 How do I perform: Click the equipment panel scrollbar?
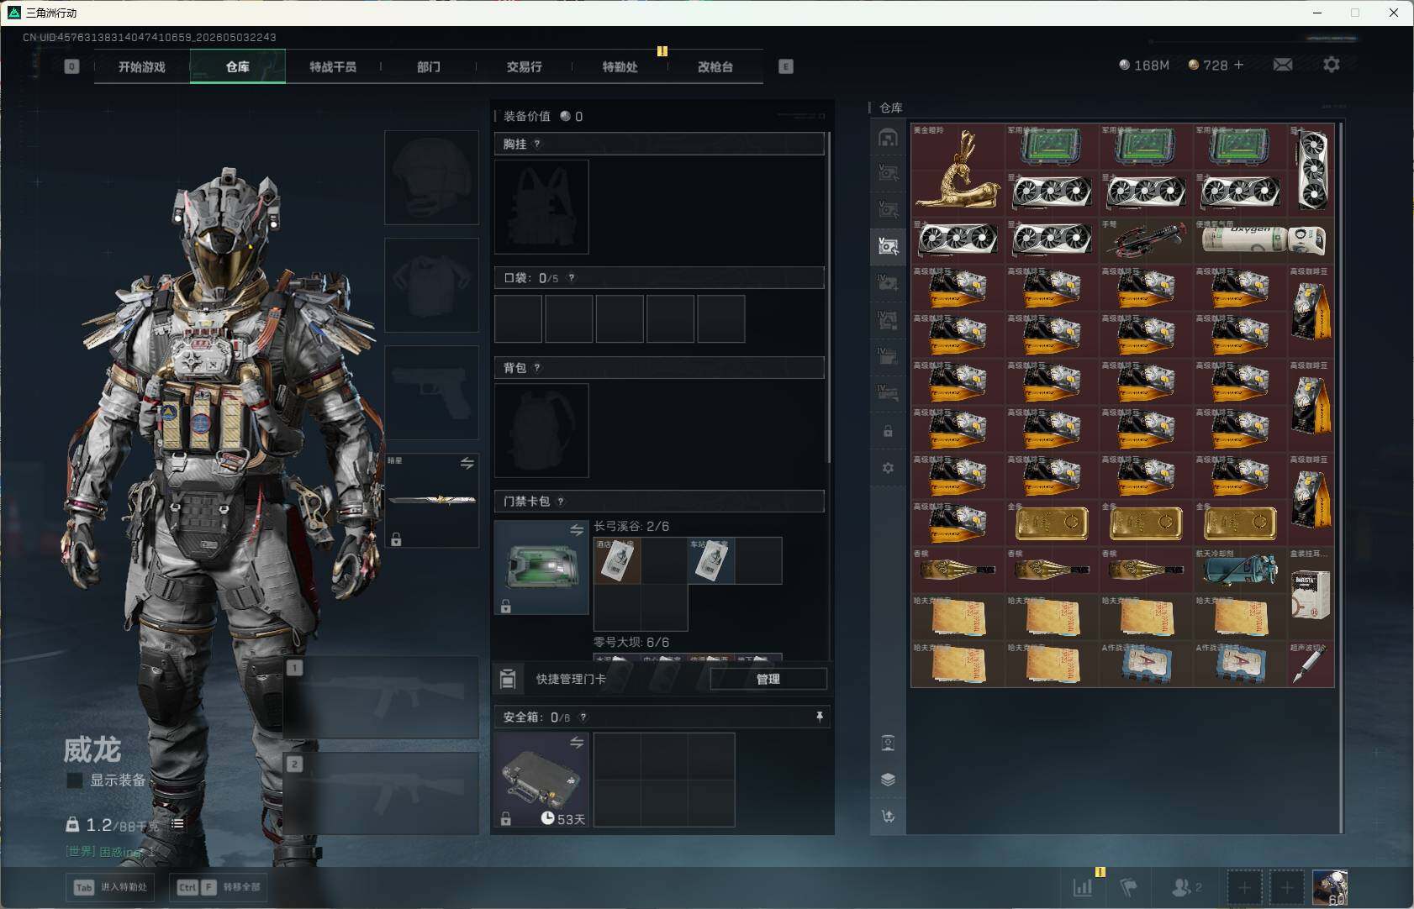830,297
